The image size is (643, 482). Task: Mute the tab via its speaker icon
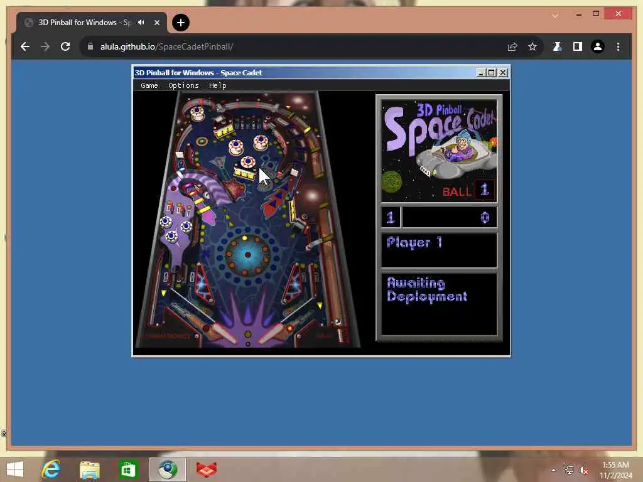tap(141, 23)
